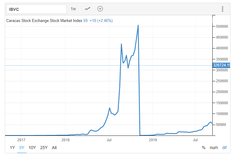
Task: Switch scale to dif mode
Action: pos(224,148)
